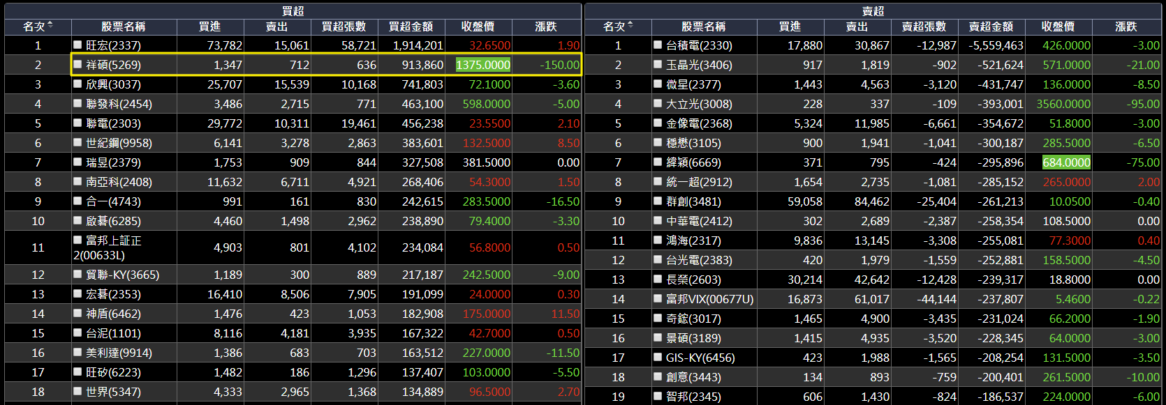1166x405 pixels.
Task: Open stock 穩懋(3105)
Action: point(693,143)
